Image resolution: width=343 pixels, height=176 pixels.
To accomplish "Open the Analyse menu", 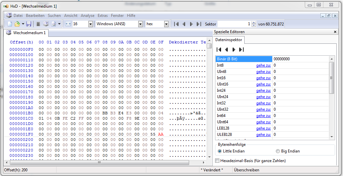I will tap(87, 16).
